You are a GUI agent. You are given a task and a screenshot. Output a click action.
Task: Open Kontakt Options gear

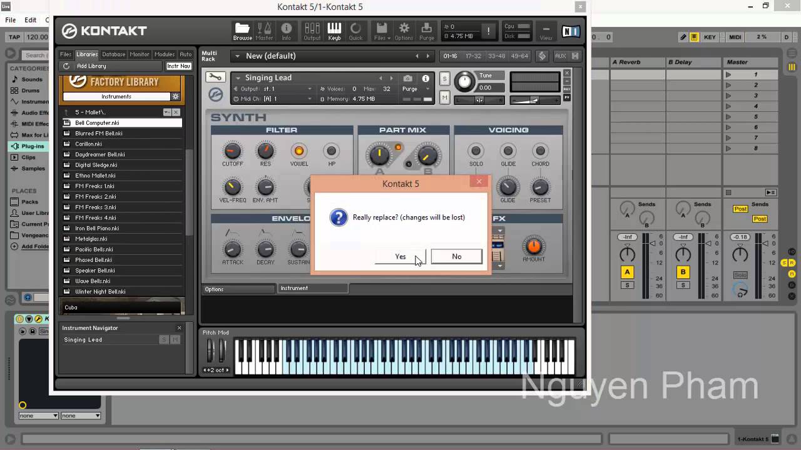click(404, 31)
